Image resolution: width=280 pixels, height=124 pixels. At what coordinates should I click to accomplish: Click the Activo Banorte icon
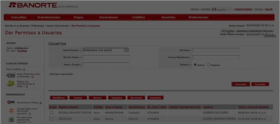[11, 75]
